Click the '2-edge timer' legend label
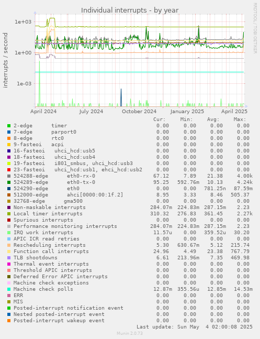 (40, 126)
